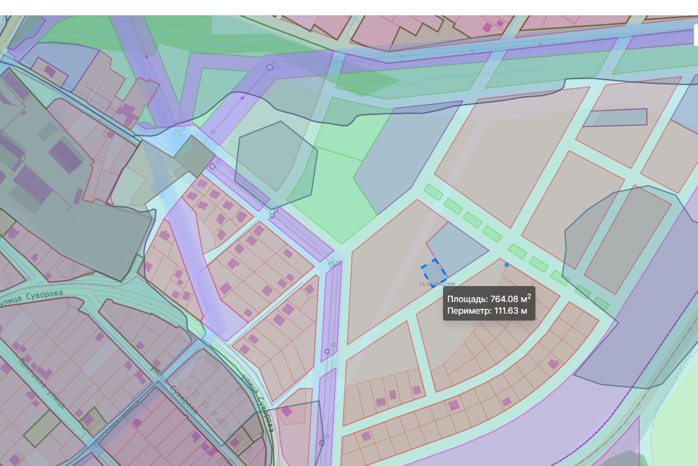Click the Периметр 111.63 м readout

point(487,311)
